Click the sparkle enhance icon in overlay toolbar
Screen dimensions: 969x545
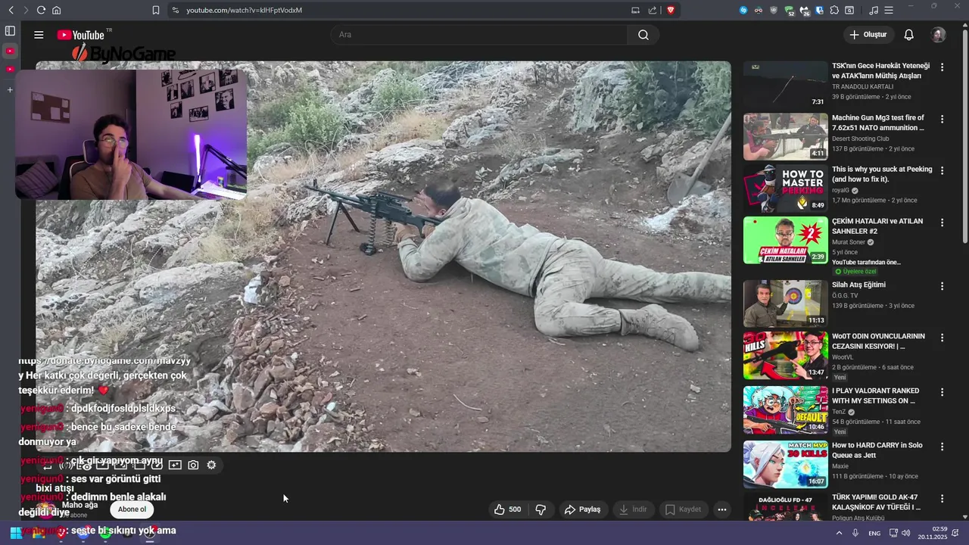[175, 465]
